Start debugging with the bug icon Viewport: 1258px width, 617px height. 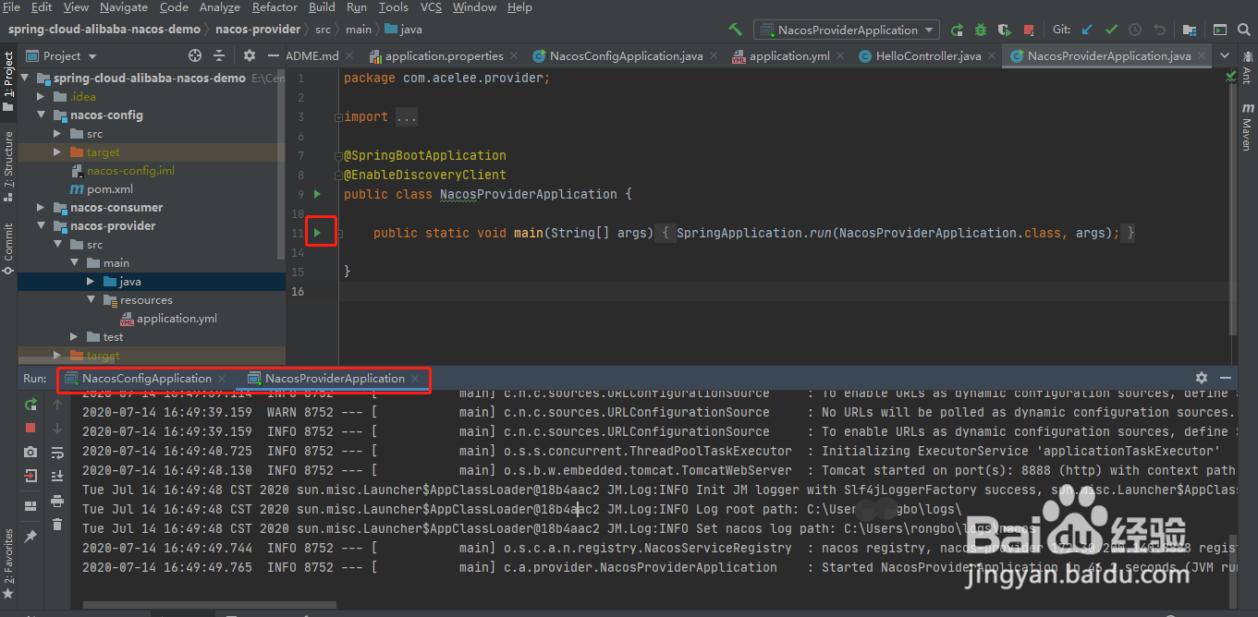tap(981, 30)
